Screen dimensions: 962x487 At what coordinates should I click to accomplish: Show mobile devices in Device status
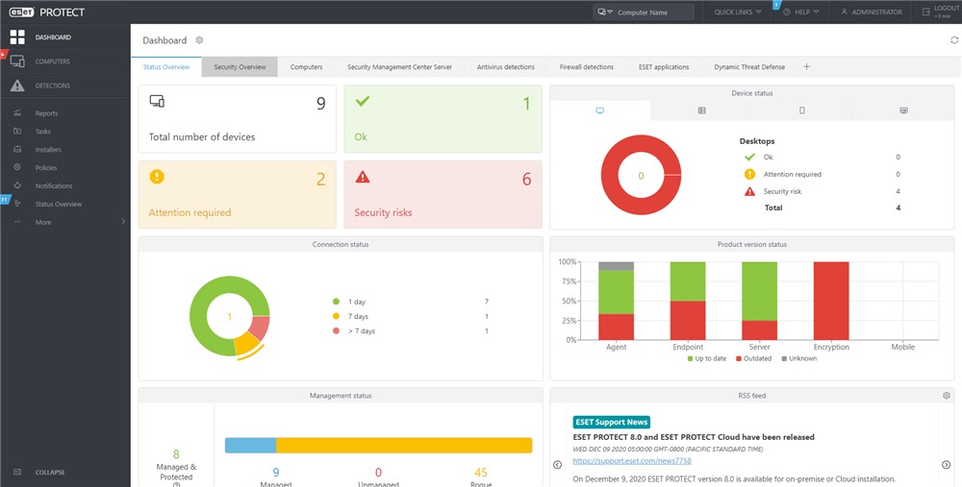tap(801, 110)
